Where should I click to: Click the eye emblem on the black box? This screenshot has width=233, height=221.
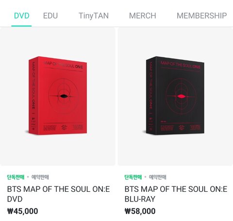tap(181, 96)
